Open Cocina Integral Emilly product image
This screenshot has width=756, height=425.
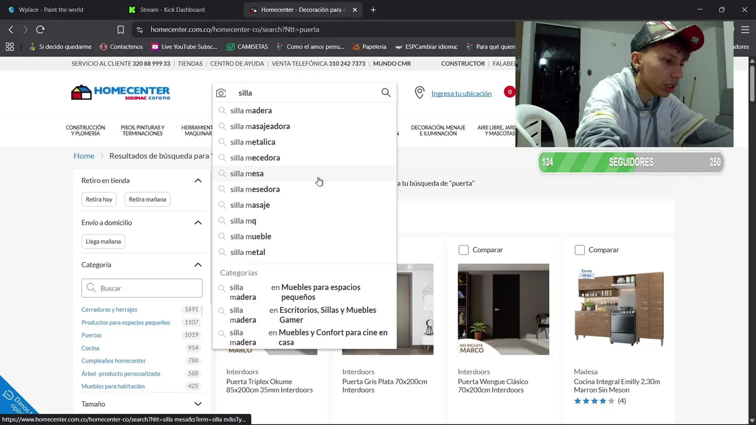620,309
